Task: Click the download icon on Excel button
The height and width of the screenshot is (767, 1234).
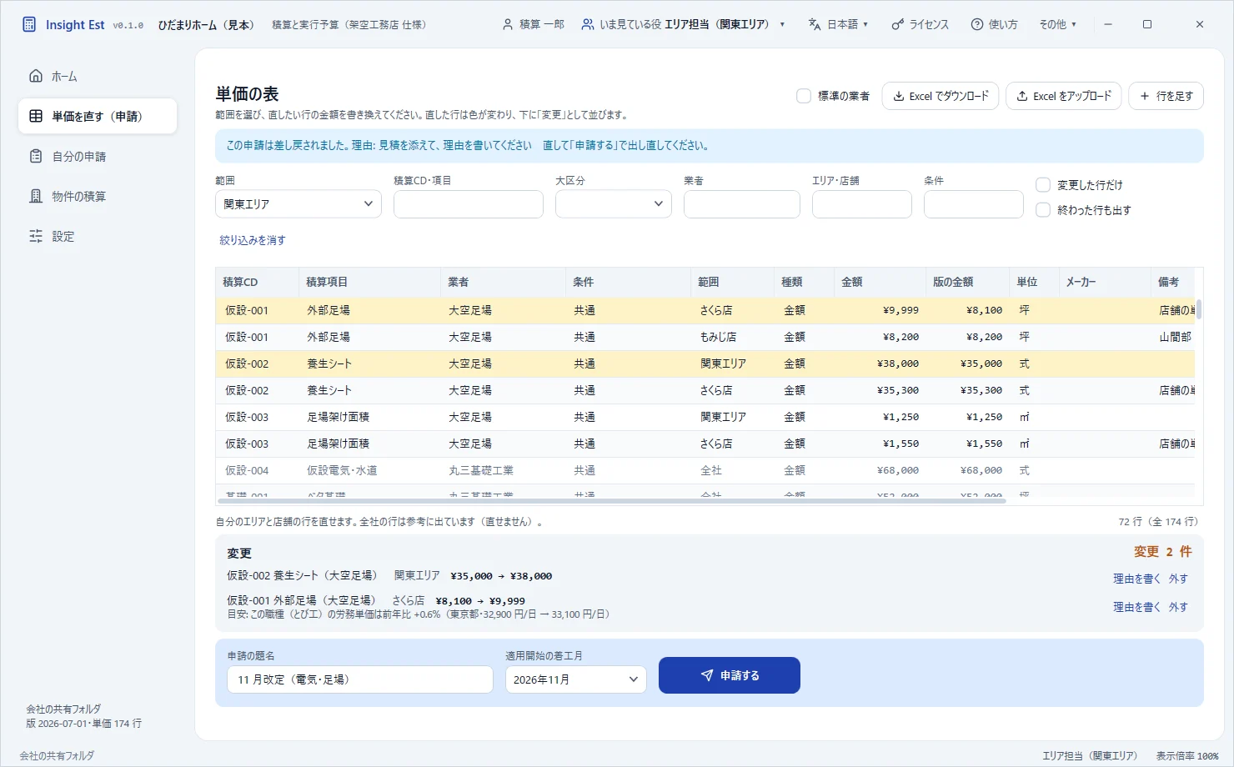Action: (x=899, y=96)
